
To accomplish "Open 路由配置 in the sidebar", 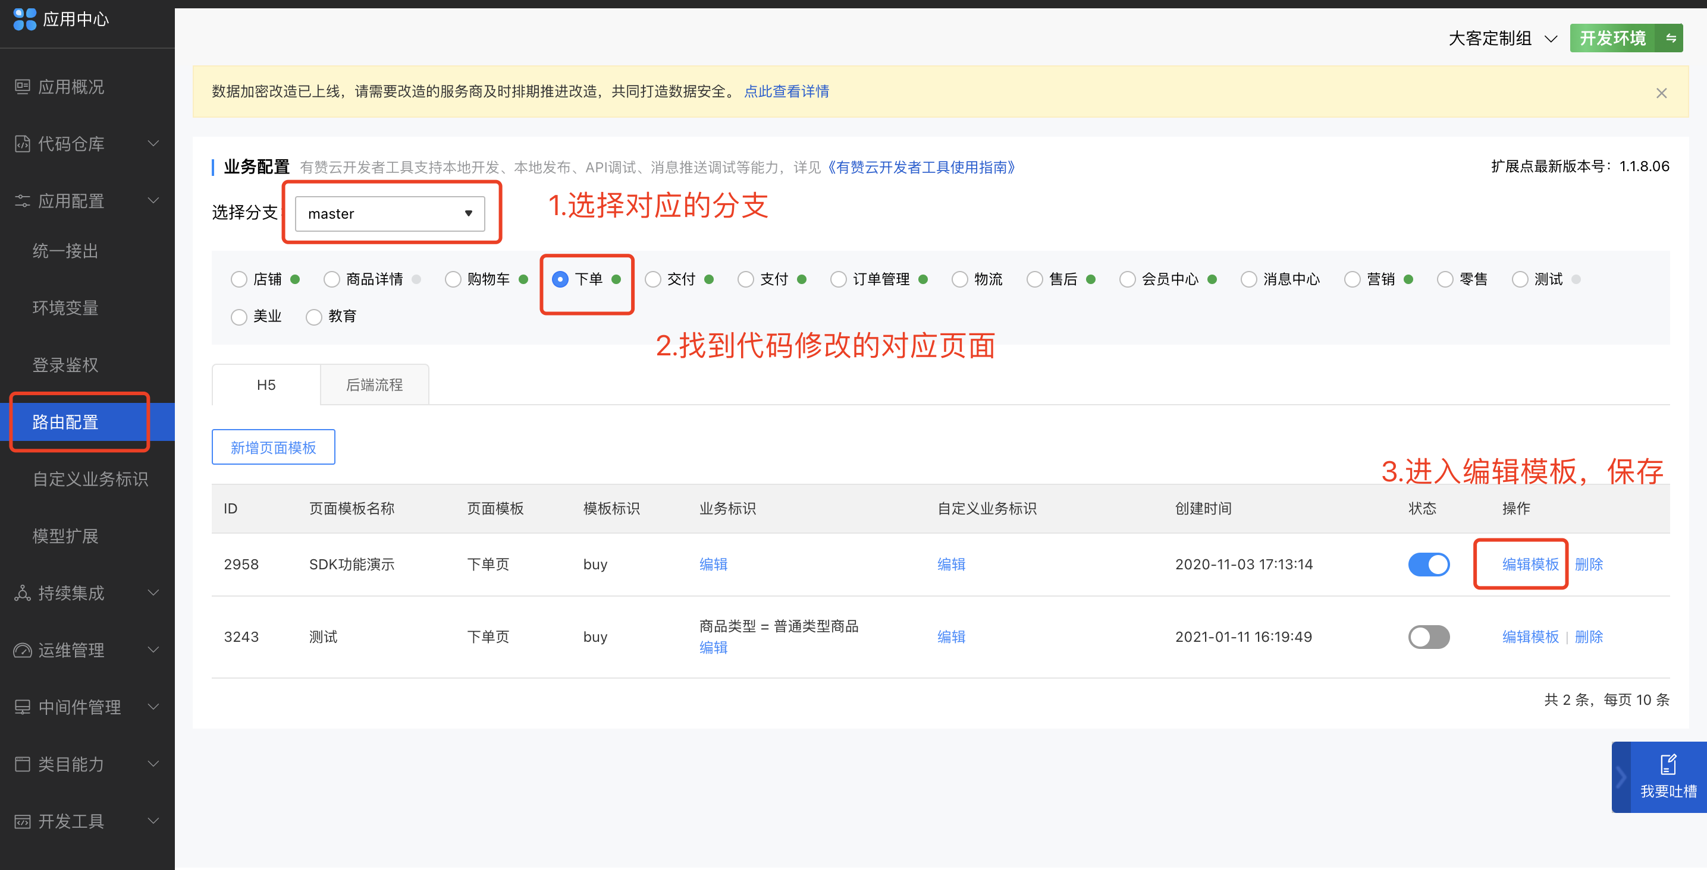I will (87, 422).
